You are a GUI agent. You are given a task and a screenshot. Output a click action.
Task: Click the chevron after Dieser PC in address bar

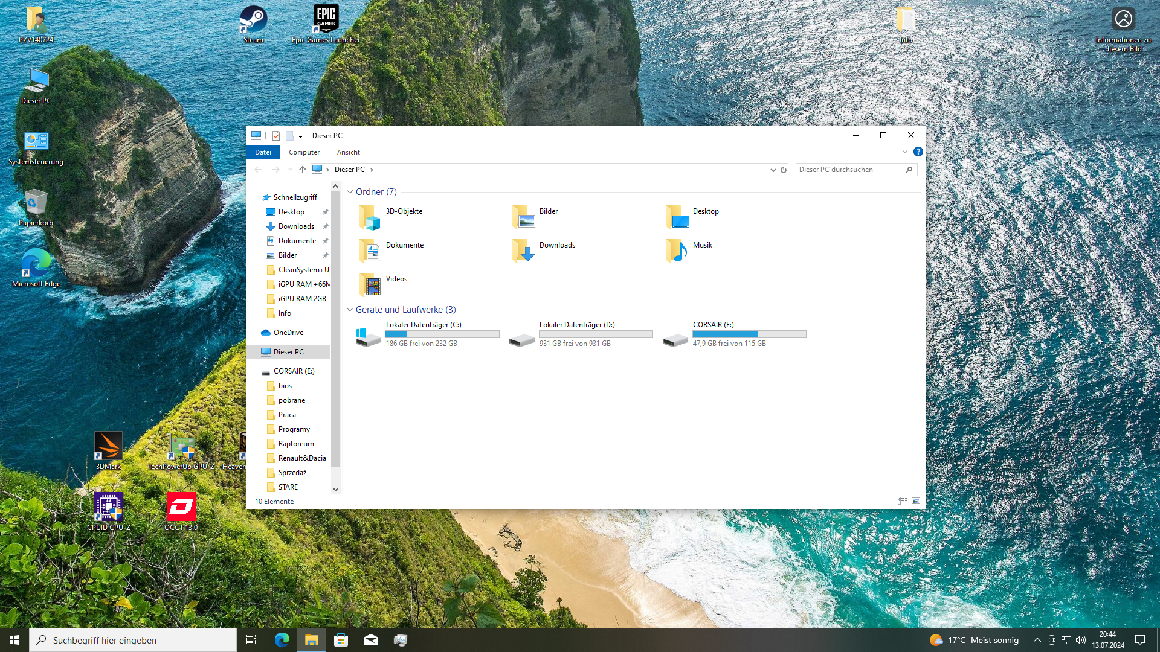tap(372, 170)
